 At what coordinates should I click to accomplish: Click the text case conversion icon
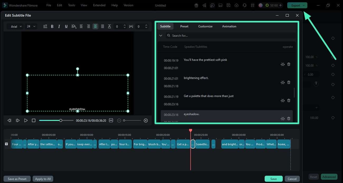tap(74, 26)
